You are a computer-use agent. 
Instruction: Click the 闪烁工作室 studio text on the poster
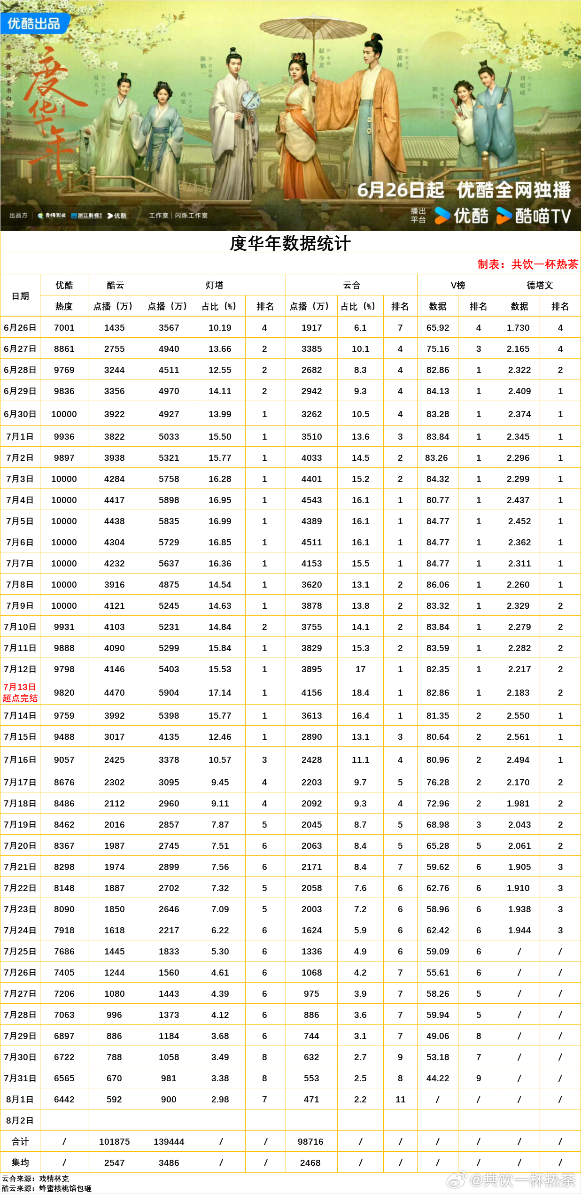(x=191, y=216)
